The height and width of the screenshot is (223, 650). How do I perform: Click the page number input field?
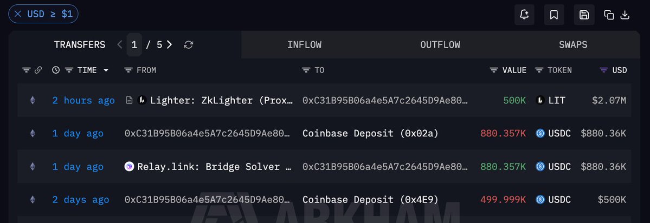click(134, 45)
